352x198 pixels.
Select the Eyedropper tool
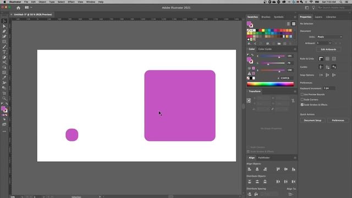coord(4,78)
